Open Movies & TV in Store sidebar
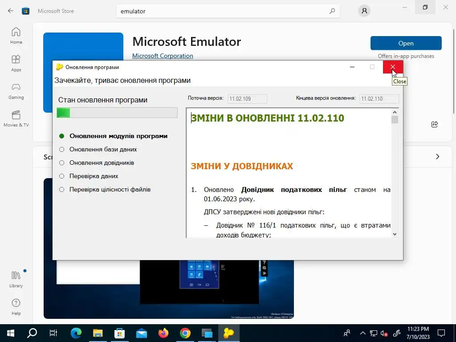The height and width of the screenshot is (342, 456). [16, 118]
